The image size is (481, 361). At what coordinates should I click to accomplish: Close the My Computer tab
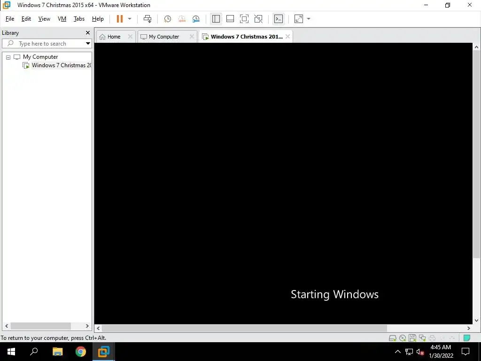(192, 37)
